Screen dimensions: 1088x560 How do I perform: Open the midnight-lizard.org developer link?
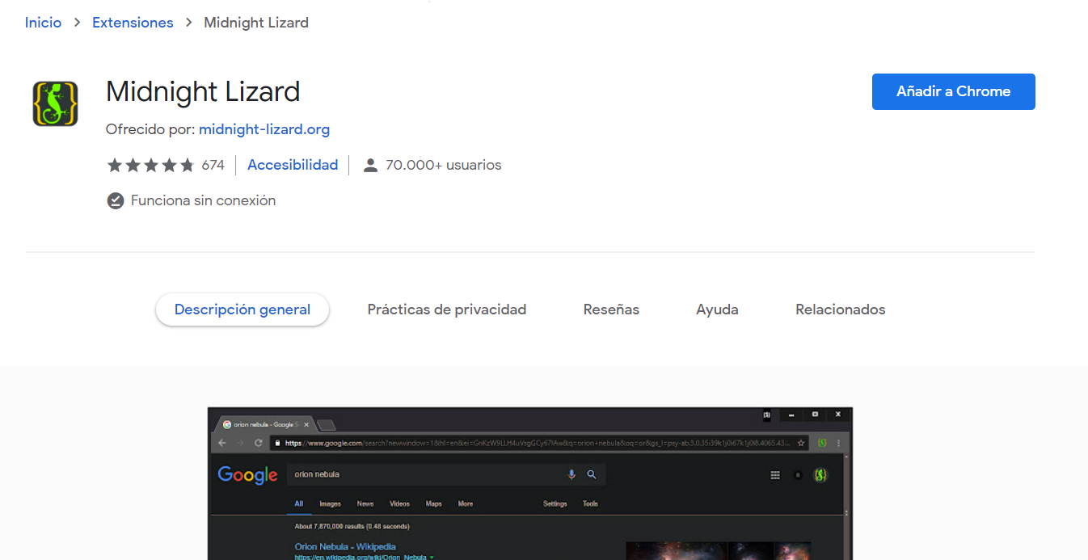(264, 129)
